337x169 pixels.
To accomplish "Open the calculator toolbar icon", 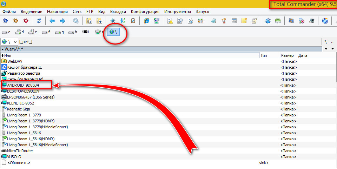I will 234,21.
